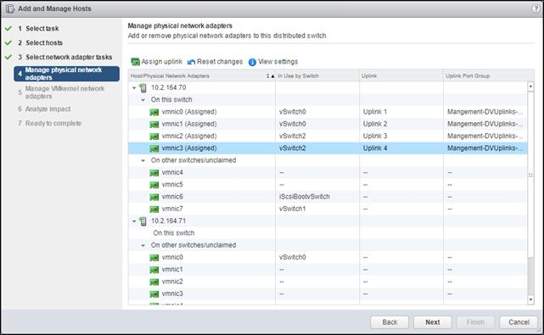
Task: Select the vmnic2 (Assigned) row text
Action: (x=189, y=137)
